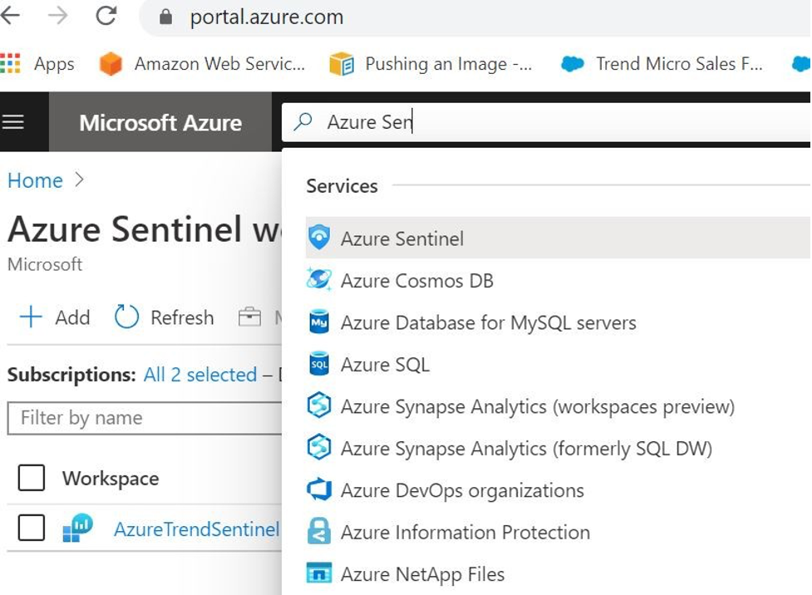The image size is (812, 595).
Task: Click the Services section heading
Action: [x=342, y=186]
